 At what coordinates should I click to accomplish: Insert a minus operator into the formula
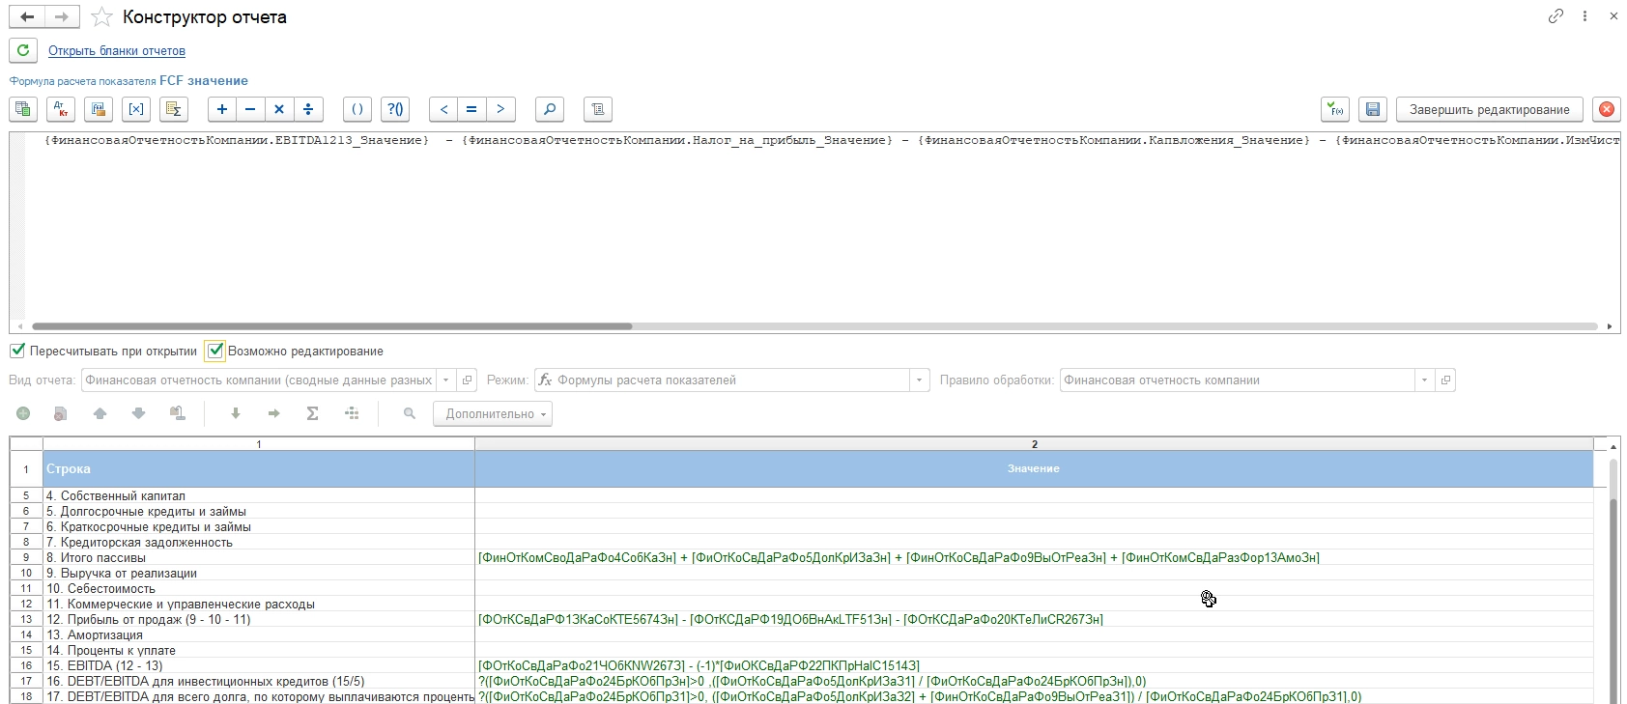250,109
